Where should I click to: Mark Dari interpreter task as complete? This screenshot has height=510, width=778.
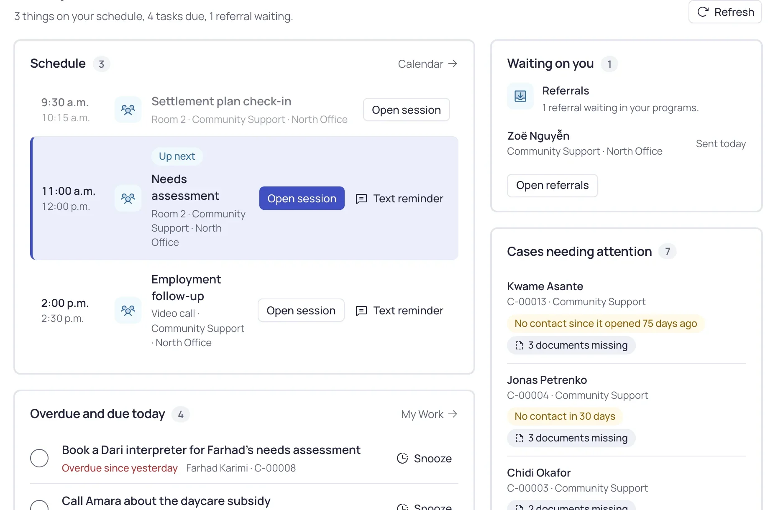tap(39, 458)
